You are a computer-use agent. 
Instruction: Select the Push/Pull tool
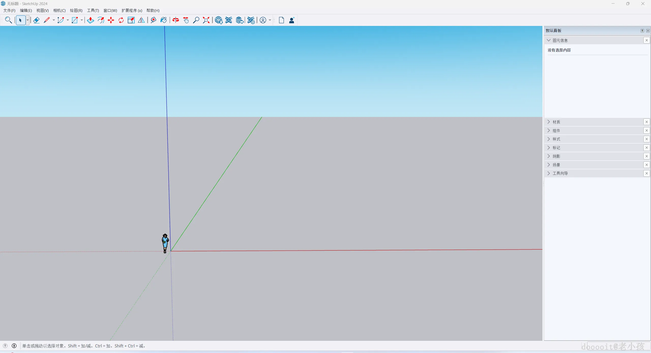(x=91, y=20)
